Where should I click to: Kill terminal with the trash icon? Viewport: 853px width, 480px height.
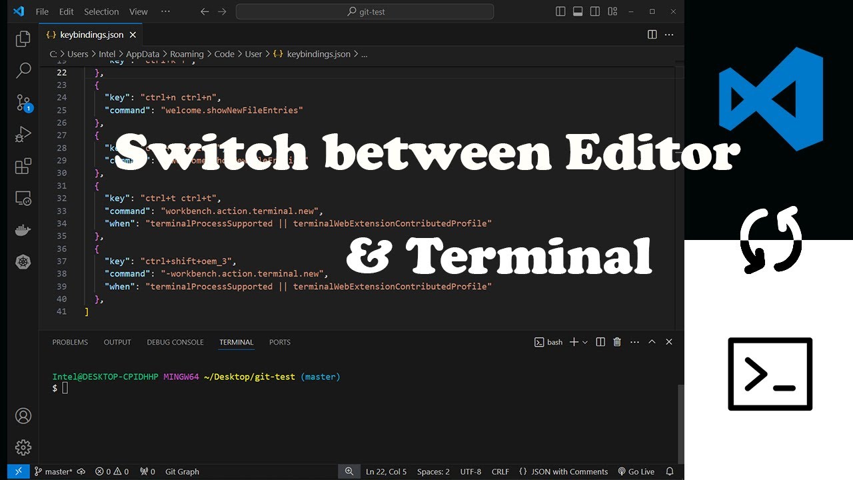coord(617,342)
